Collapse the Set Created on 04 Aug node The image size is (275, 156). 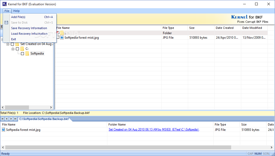[x=8, y=44]
